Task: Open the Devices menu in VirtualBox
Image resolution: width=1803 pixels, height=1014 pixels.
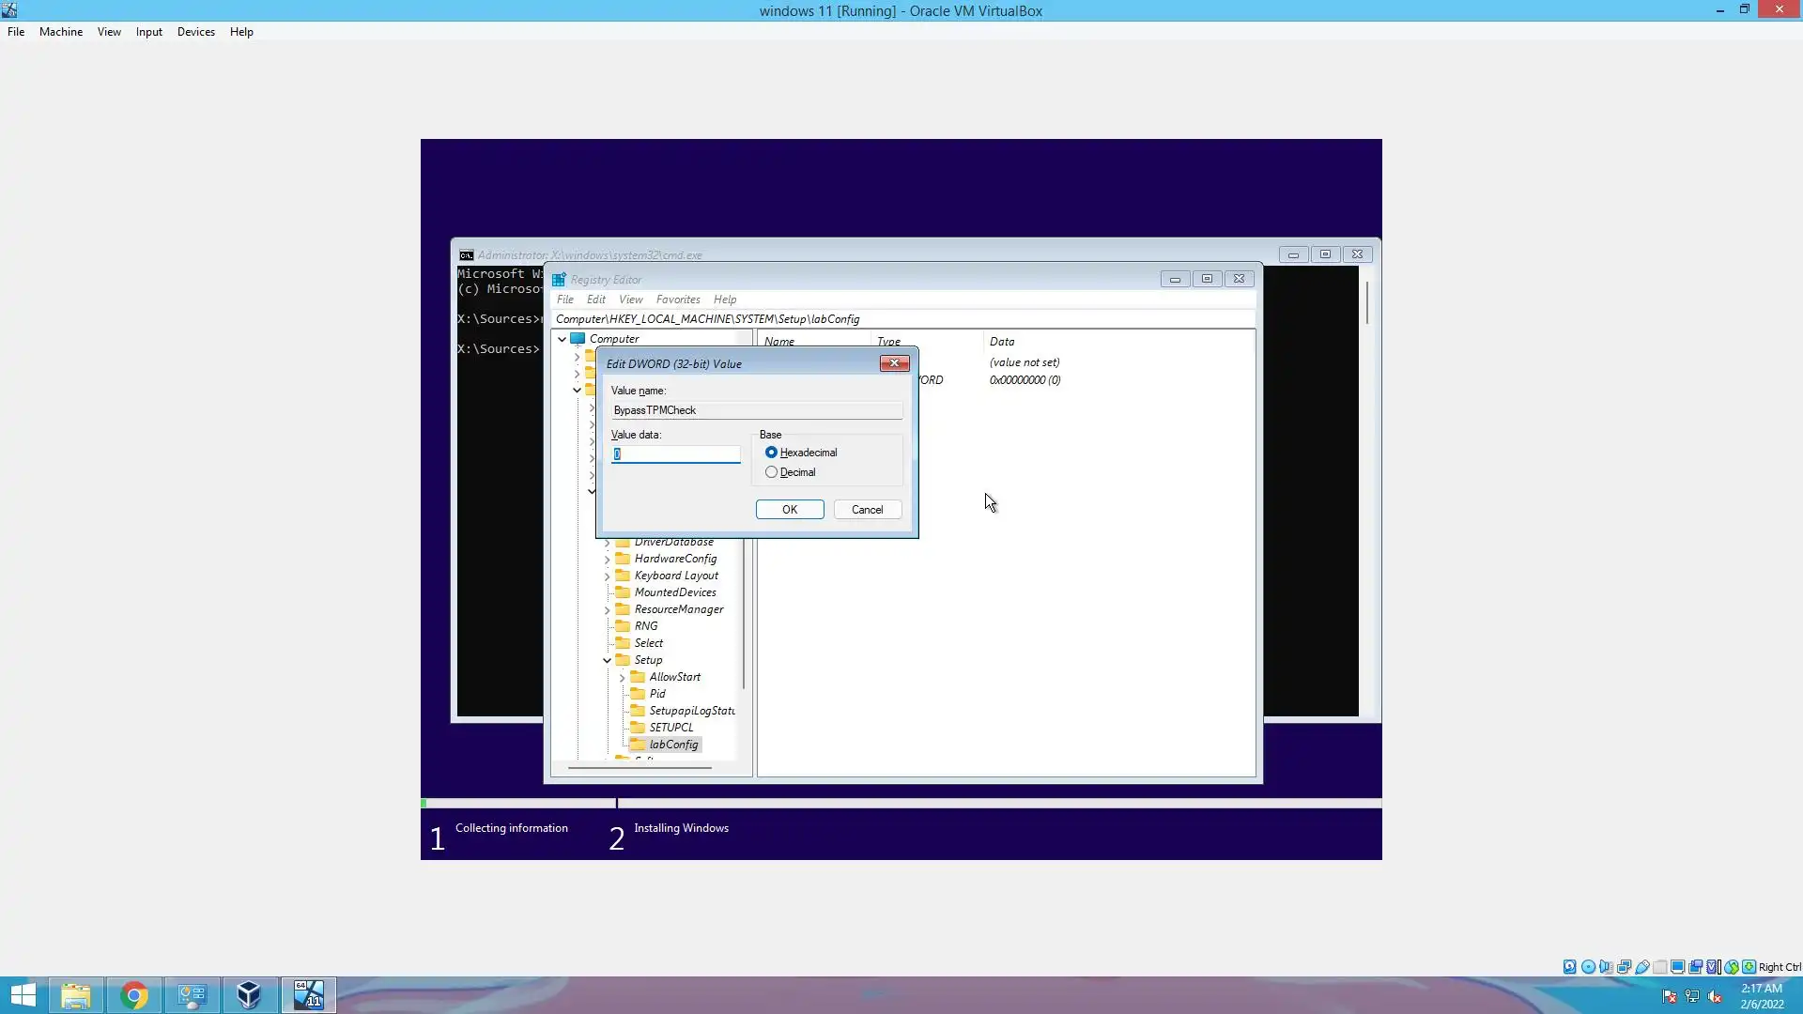Action: point(195,32)
